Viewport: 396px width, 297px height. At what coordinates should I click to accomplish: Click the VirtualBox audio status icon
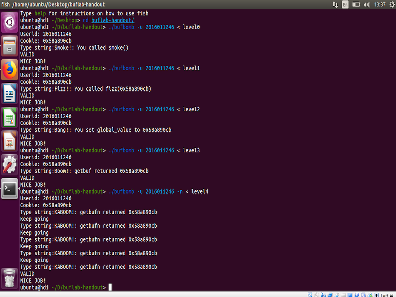click(323, 295)
